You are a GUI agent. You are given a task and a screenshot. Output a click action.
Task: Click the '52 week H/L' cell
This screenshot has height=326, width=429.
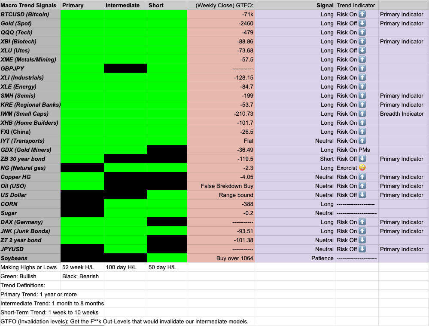point(82,268)
